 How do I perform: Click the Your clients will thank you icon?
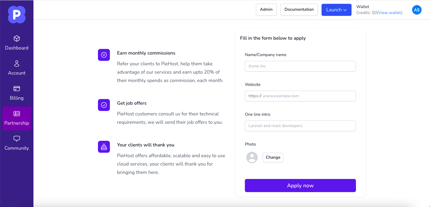(x=104, y=147)
